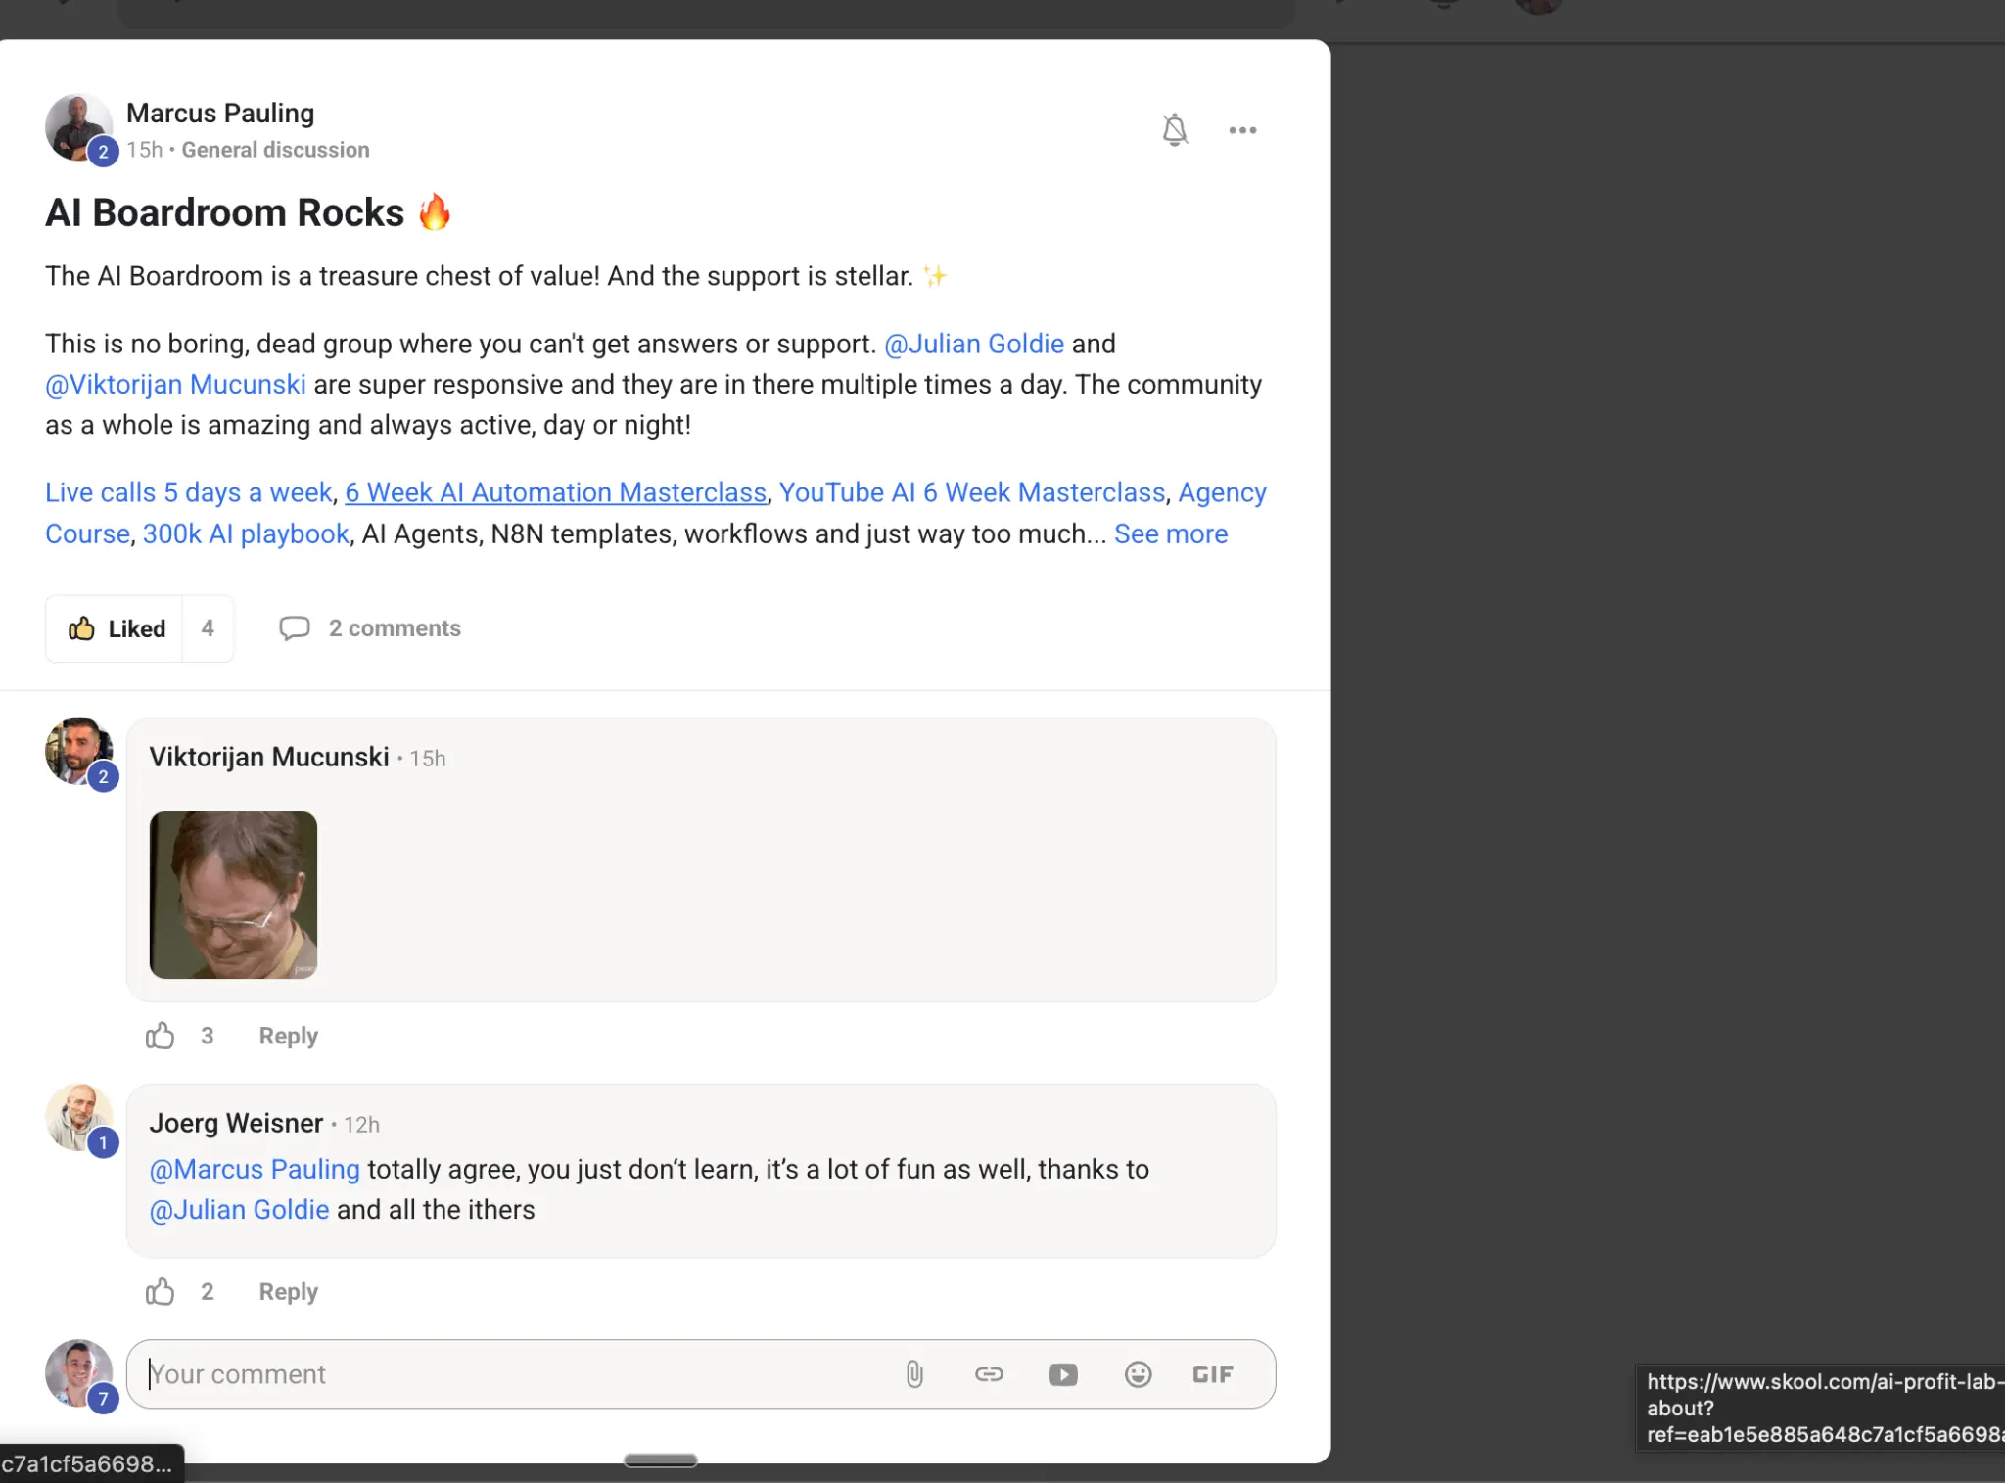Open the Dwight GIF thumbnail
The width and height of the screenshot is (2005, 1483).
(x=233, y=895)
